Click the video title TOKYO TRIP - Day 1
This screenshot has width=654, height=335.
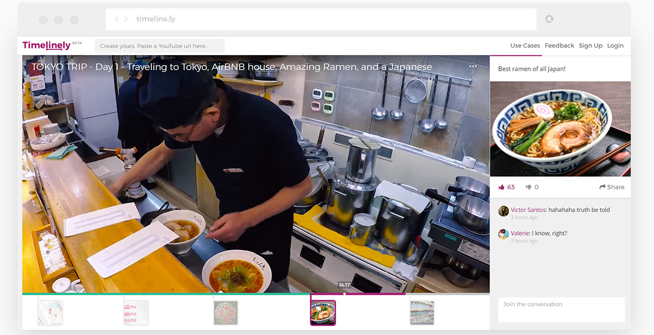click(232, 67)
